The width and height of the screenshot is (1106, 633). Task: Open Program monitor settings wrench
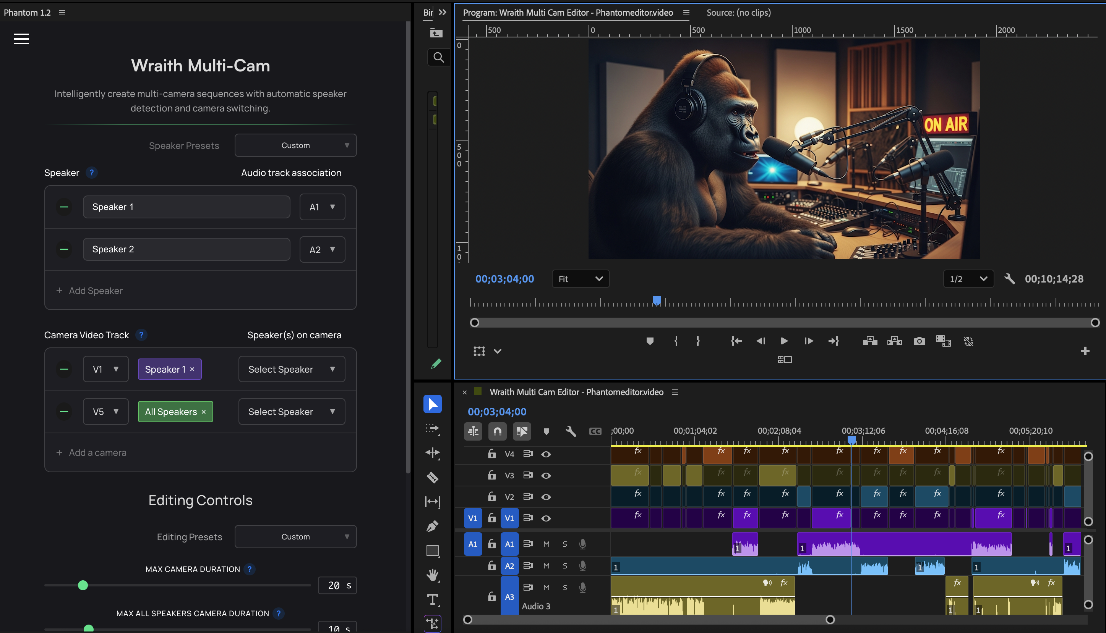coord(1009,279)
